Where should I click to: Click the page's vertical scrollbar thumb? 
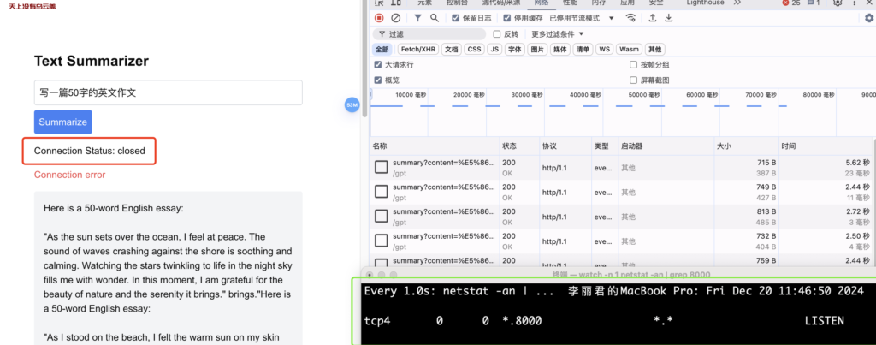tap(364, 58)
